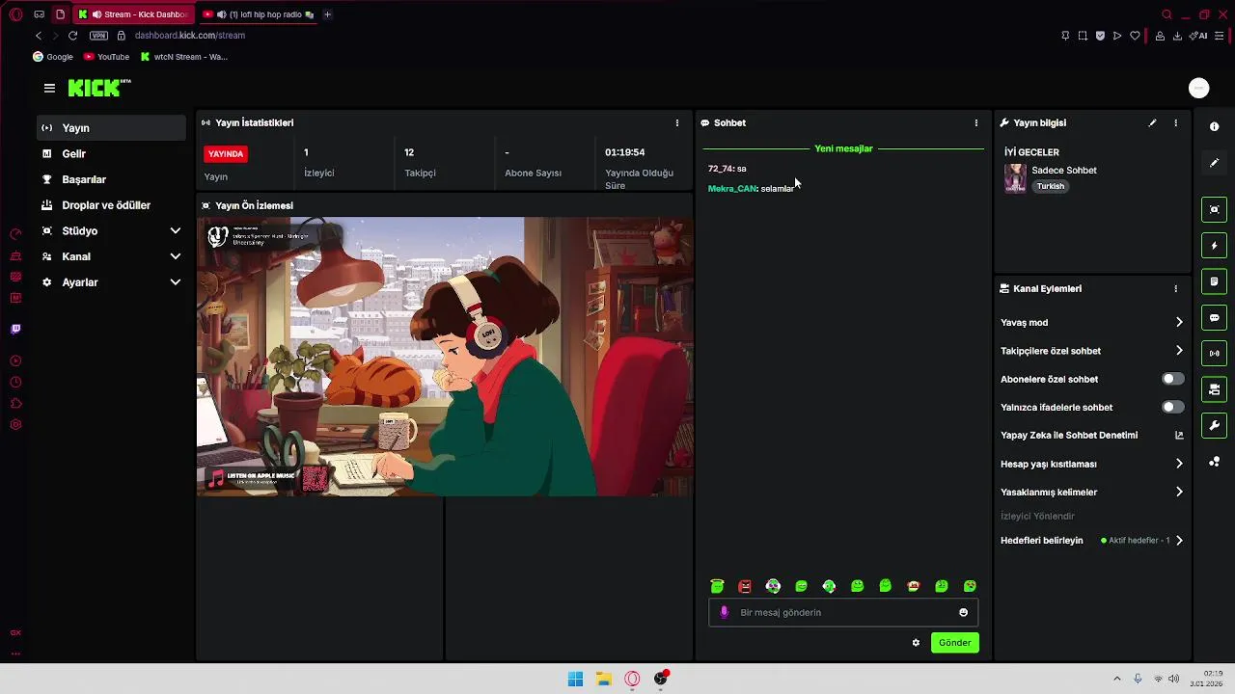This screenshot has width=1235, height=694.
Task: Click the Twitch icon in Opera sidebar
Action: [x=15, y=330]
